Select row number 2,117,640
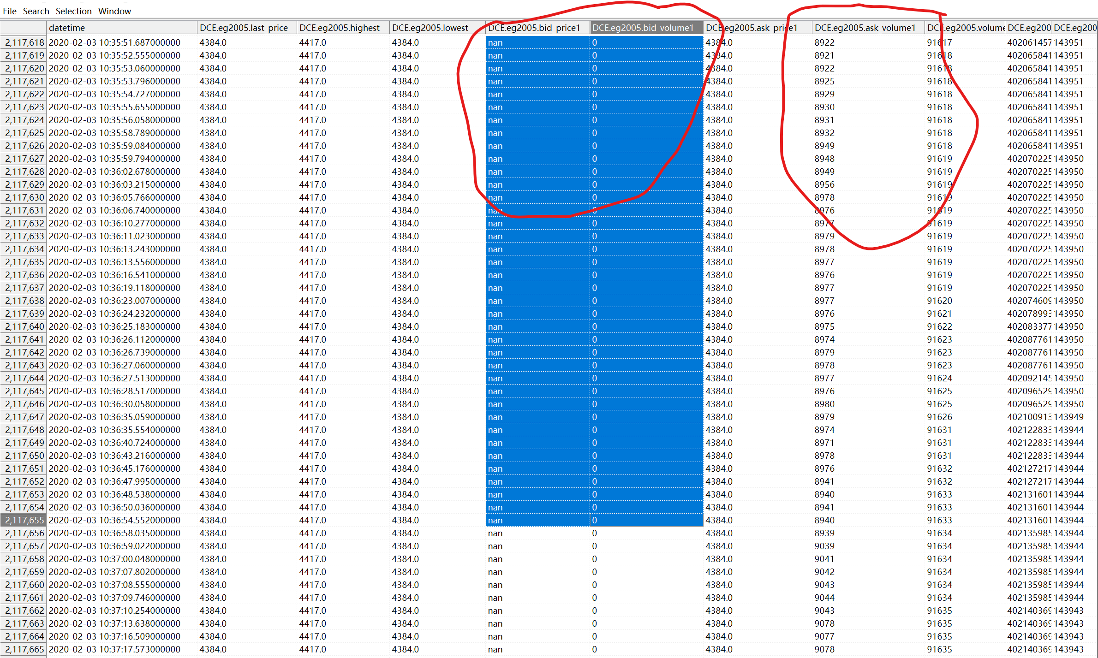The image size is (1098, 658). 24,326
